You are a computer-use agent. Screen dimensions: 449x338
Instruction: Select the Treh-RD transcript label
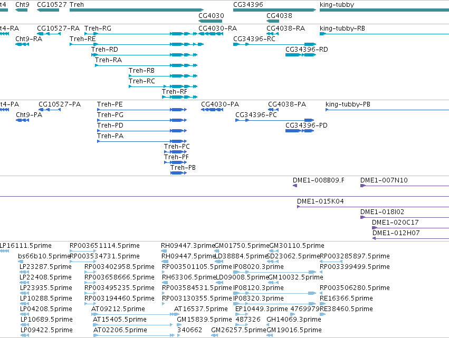click(x=104, y=50)
